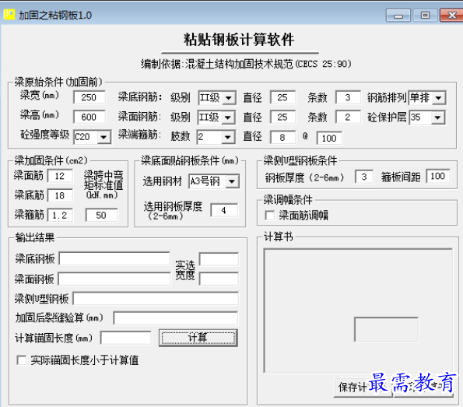Viewport: 463px width, 407px height.
Task: Select 梁底钢筋 直径 field
Action: [282, 97]
